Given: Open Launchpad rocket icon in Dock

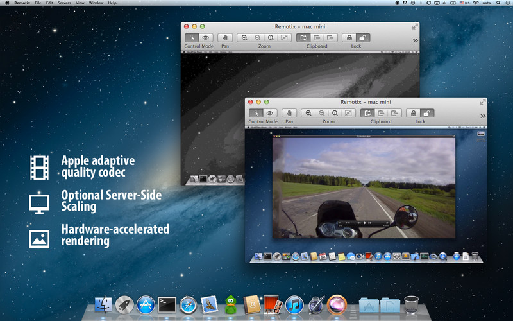Looking at the screenshot, I should [124, 305].
